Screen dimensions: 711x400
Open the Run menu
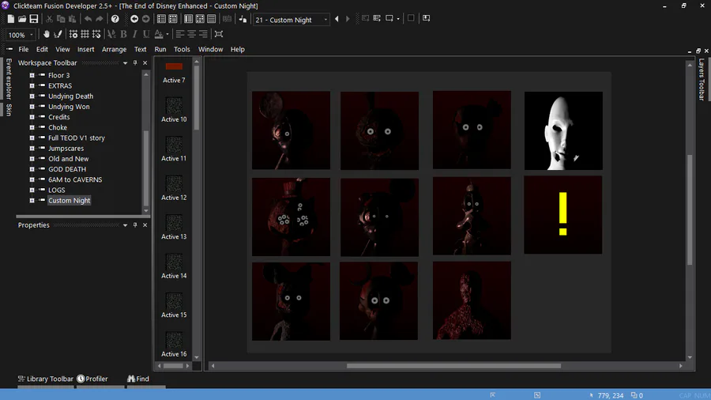(160, 50)
